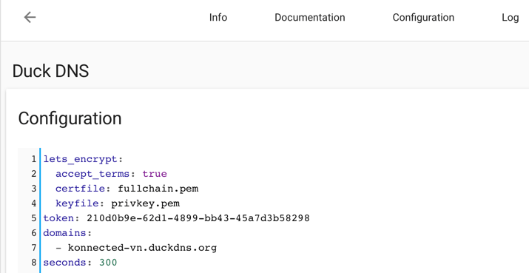Click the Configuration card heading
Screen dimensions: 529x273
70,118
